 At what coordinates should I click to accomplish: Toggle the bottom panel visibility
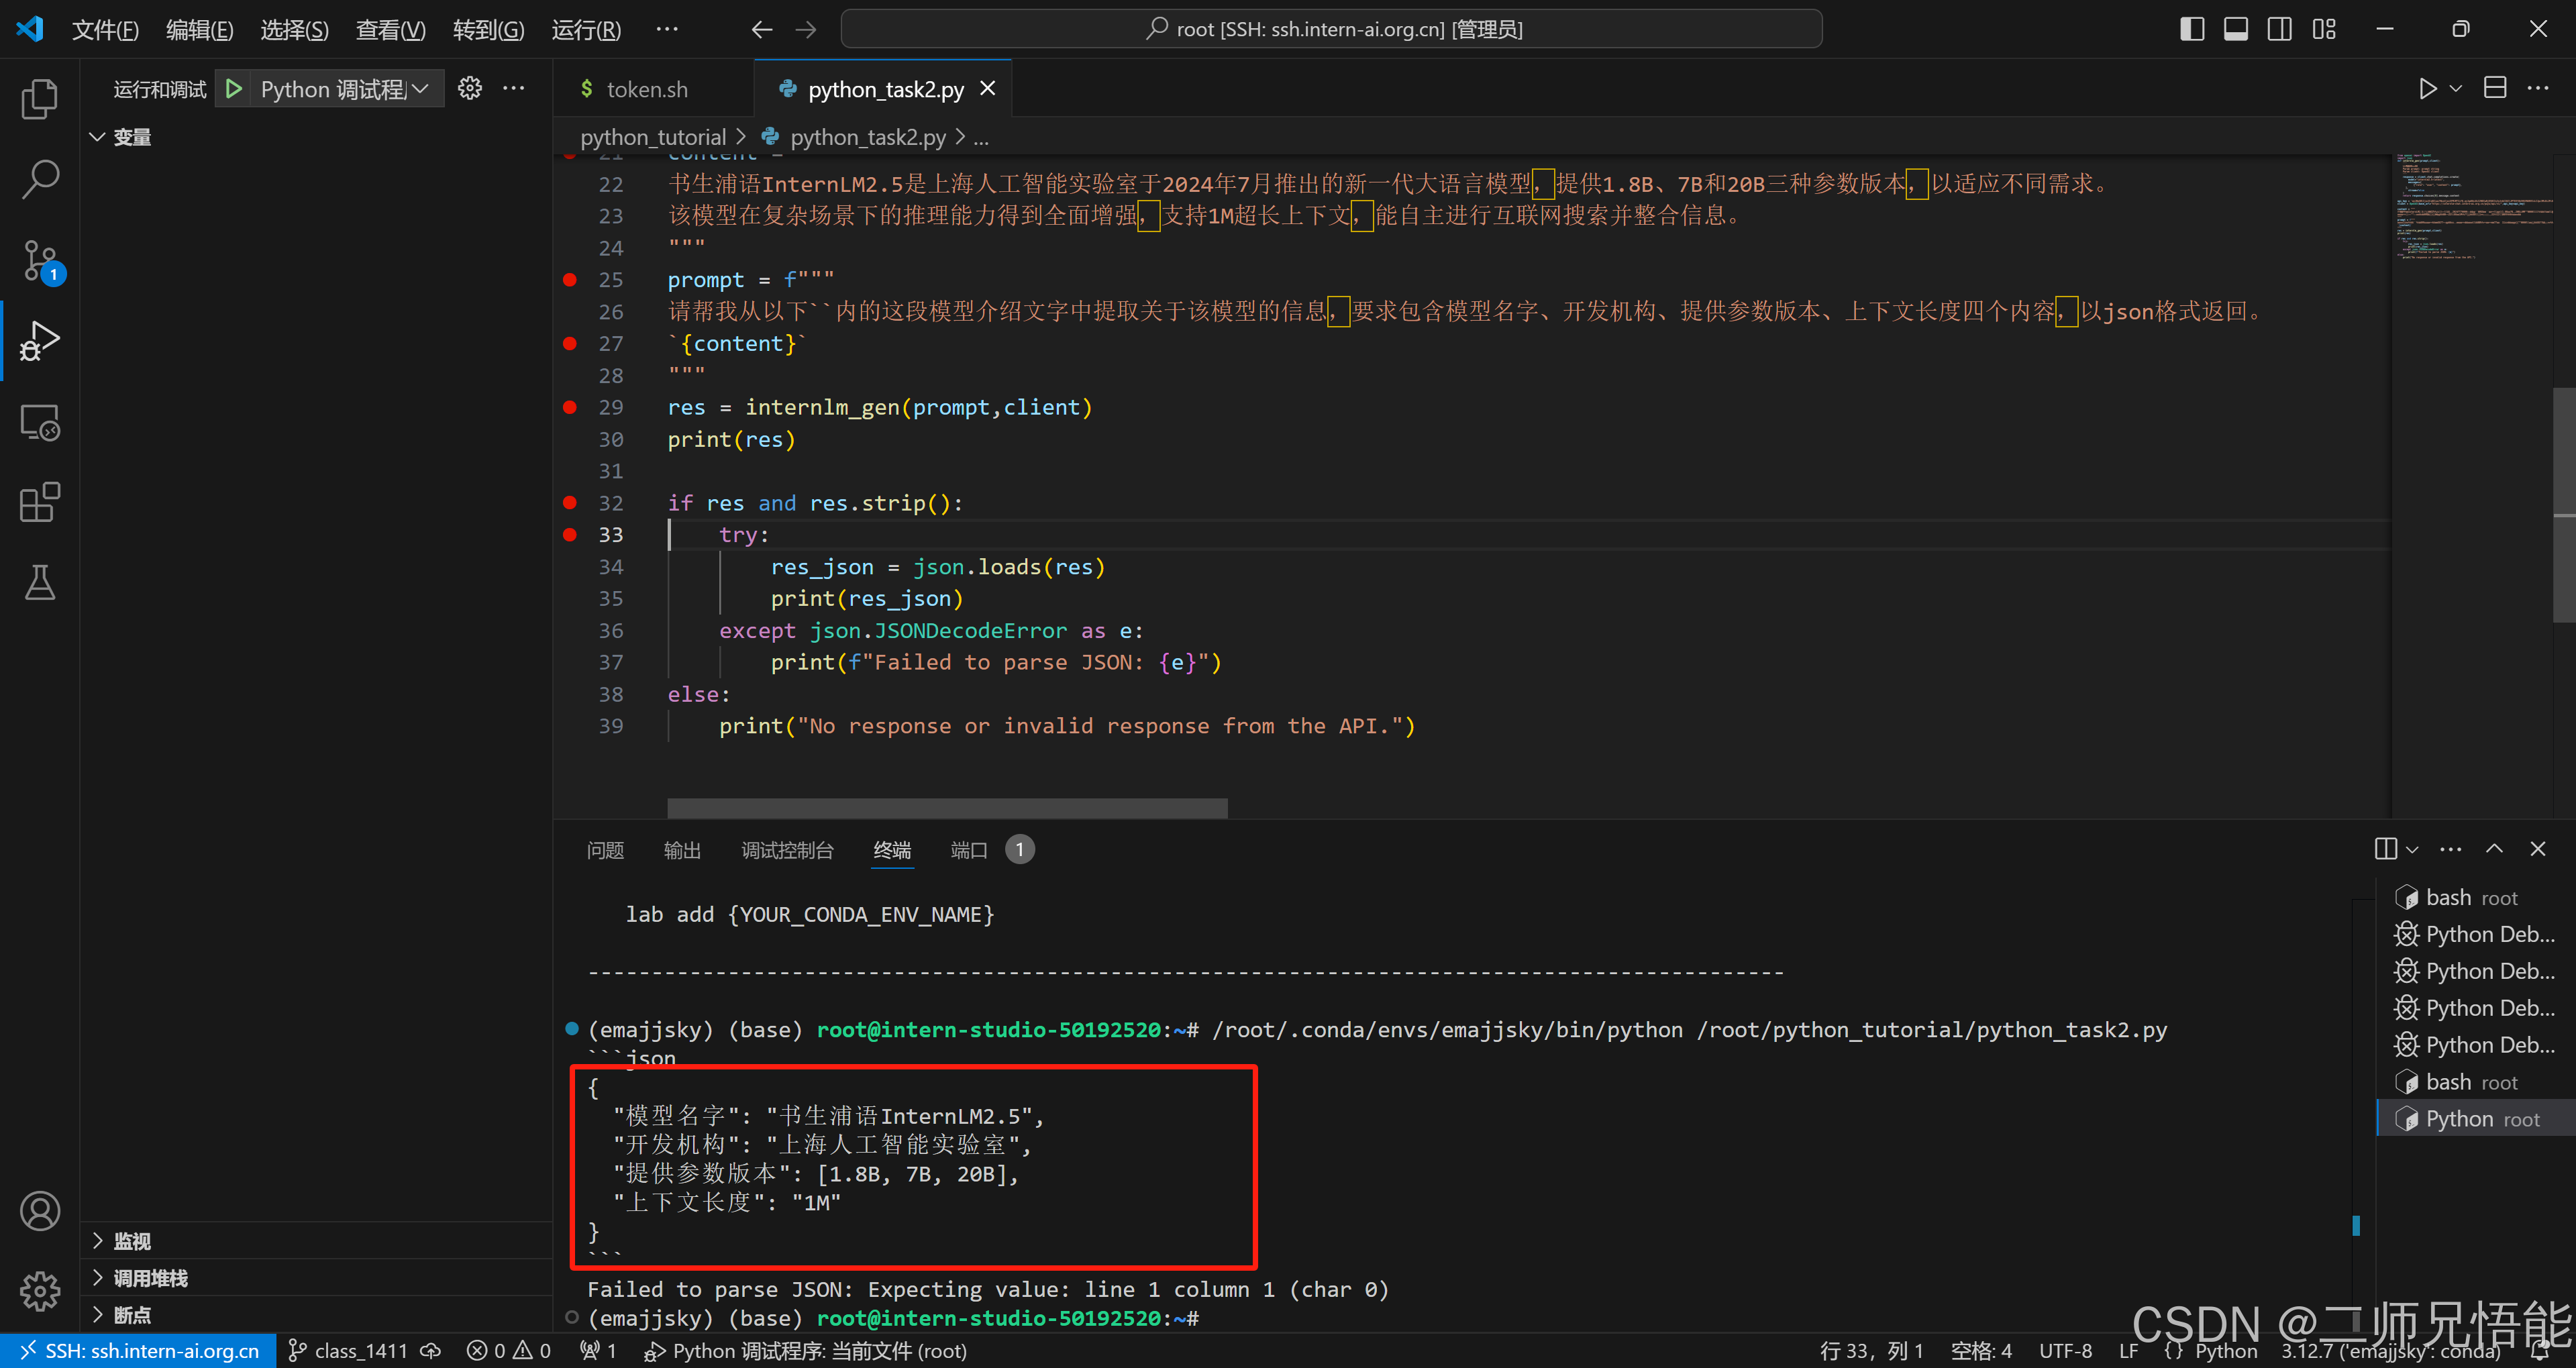click(2236, 28)
